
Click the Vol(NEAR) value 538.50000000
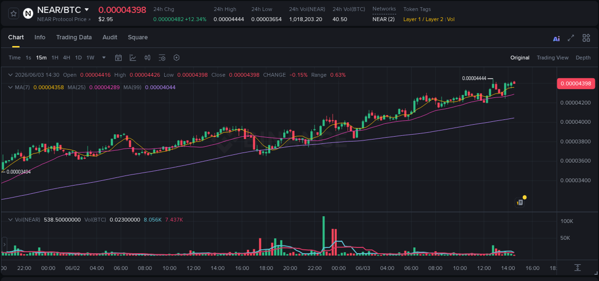pyautogui.click(x=62, y=219)
